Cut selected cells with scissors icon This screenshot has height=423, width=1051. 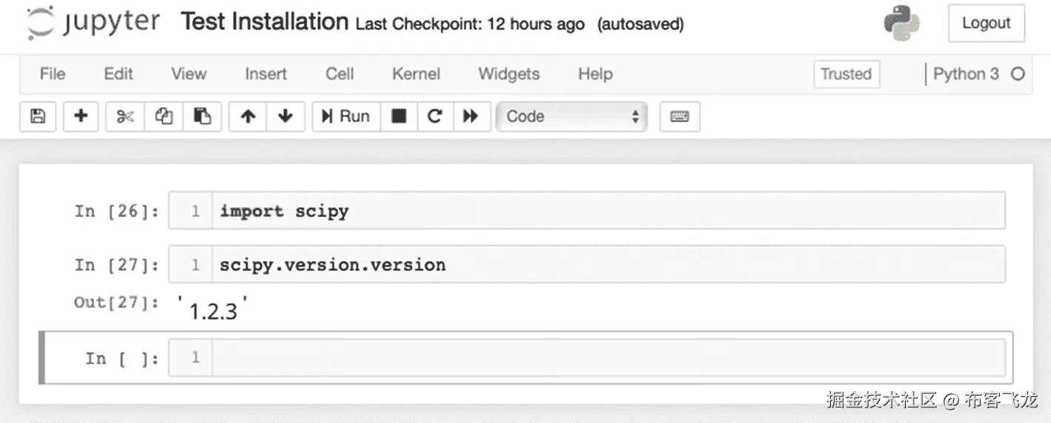tap(125, 116)
